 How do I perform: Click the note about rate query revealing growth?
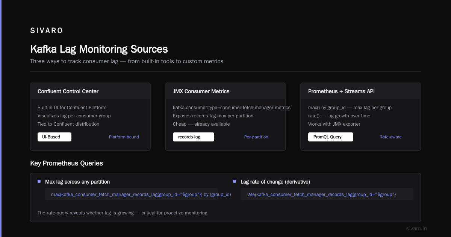(122, 213)
